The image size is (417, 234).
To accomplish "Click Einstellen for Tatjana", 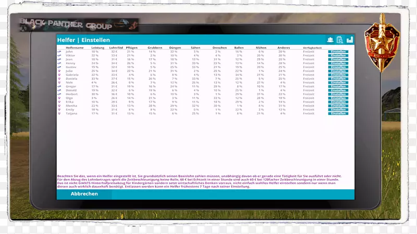I will click(x=338, y=113).
